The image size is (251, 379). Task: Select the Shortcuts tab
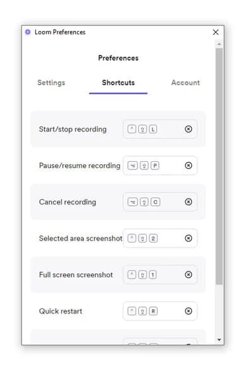tap(119, 83)
